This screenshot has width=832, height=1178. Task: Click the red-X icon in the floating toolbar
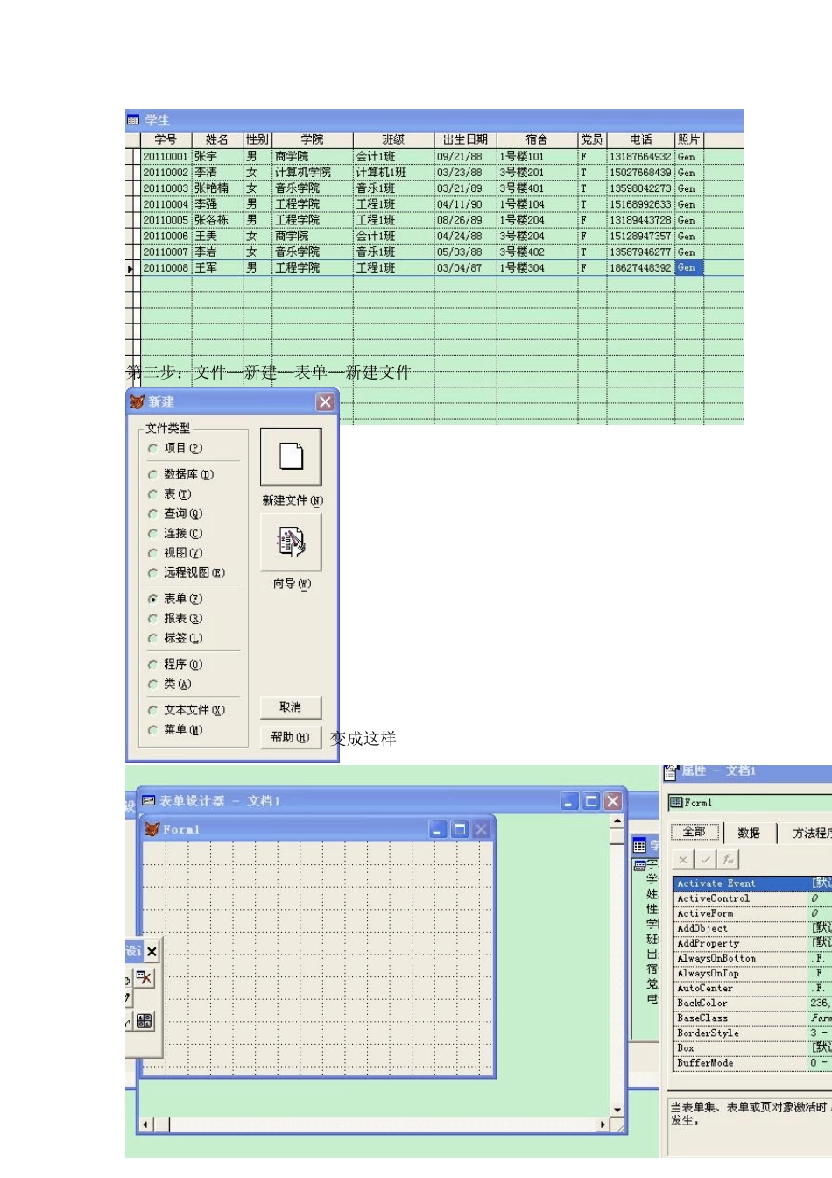pos(144,978)
